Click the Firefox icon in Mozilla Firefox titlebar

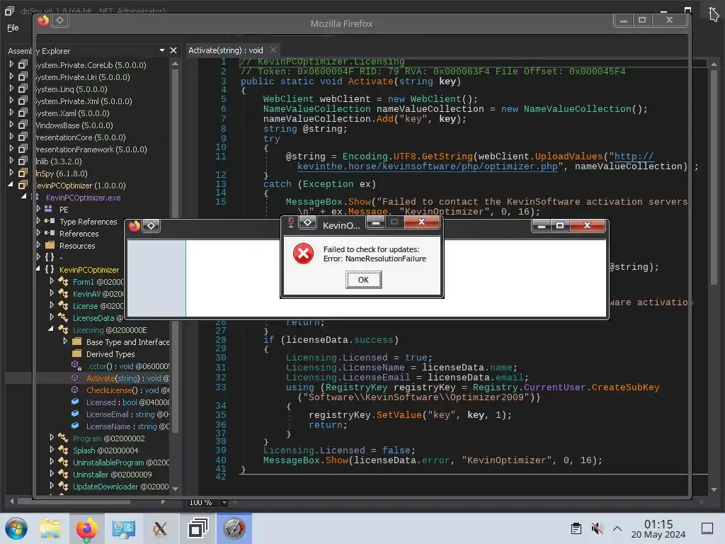coord(43,21)
